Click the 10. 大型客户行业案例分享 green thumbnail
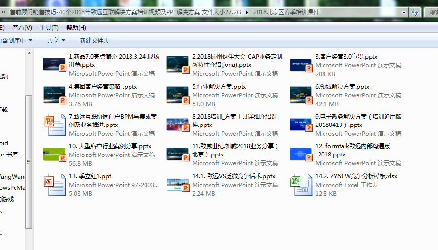Screen dimensions: 438x250 pos(54,155)
